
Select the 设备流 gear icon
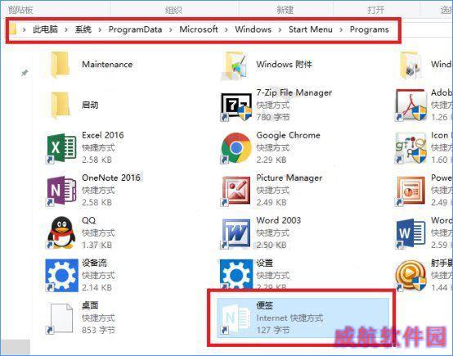click(x=62, y=275)
